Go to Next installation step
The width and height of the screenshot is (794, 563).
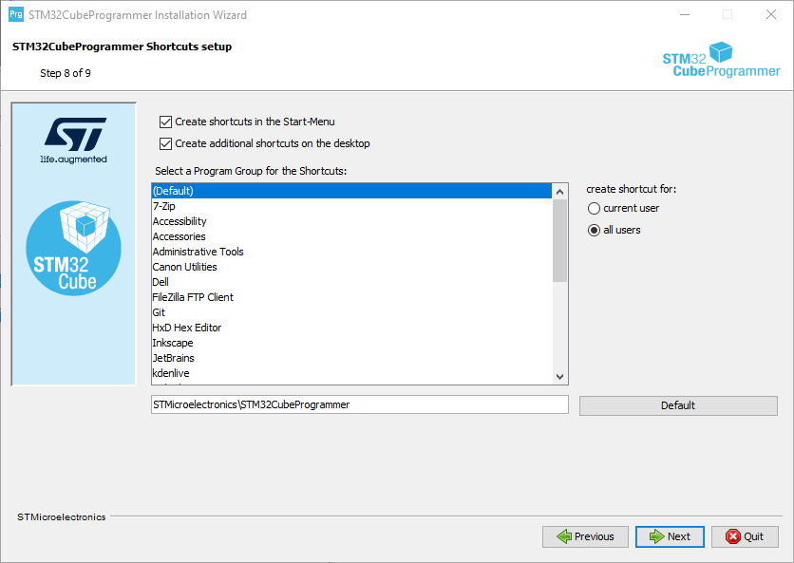(670, 536)
